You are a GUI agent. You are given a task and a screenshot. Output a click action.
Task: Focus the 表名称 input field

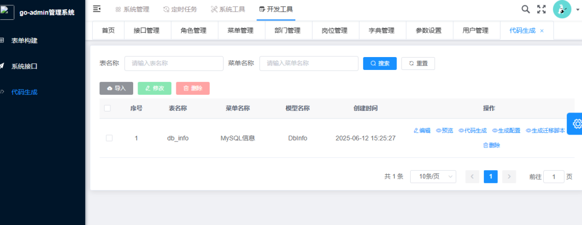174,64
